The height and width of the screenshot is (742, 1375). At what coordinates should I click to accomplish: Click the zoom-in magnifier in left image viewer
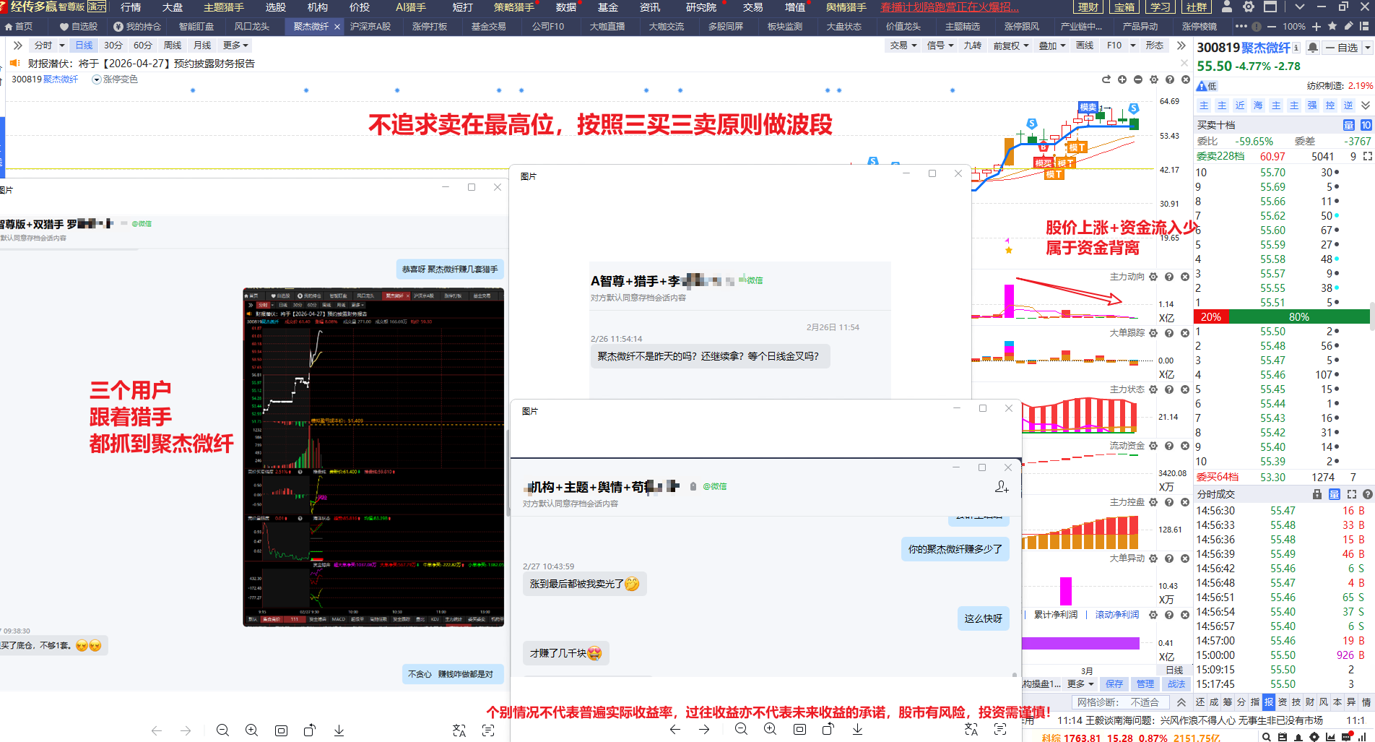click(x=251, y=730)
